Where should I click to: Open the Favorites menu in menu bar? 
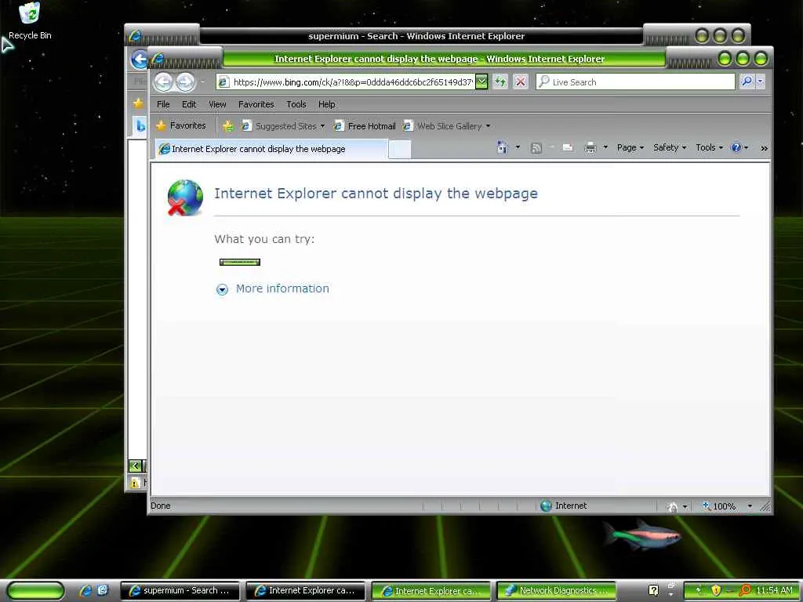(256, 104)
